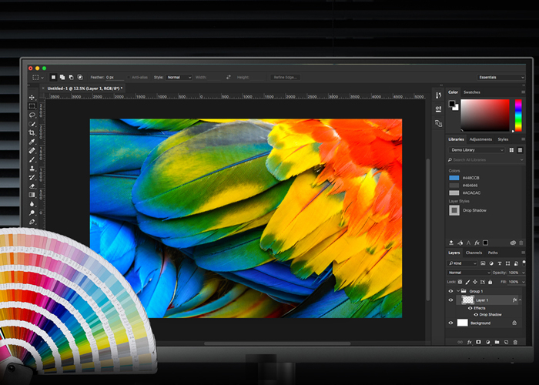539x385 pixels.
Task: Open the layer blend mode Normal dropdown
Action: (468, 273)
